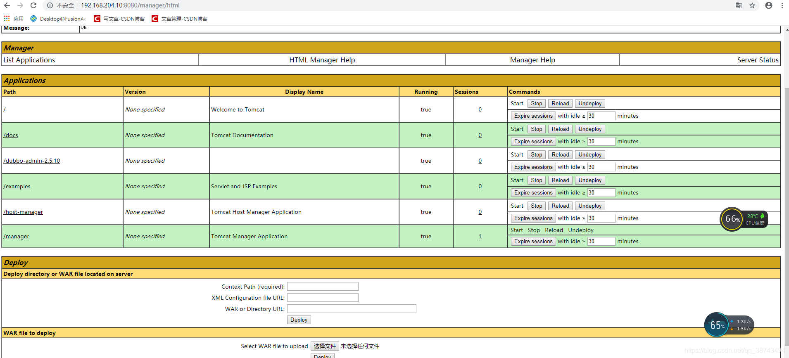Viewport: 789px width, 358px height.
Task: Open the List Applications link
Action: tap(29, 60)
